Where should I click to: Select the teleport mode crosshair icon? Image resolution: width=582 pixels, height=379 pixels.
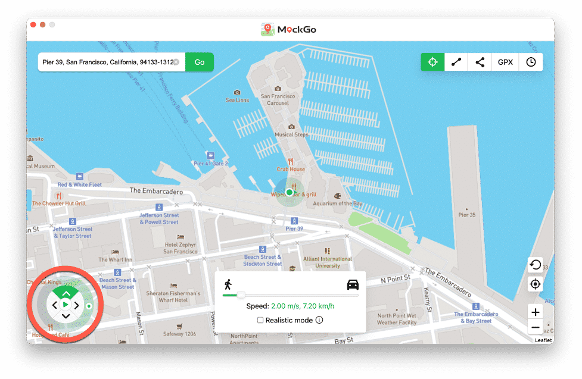point(432,61)
